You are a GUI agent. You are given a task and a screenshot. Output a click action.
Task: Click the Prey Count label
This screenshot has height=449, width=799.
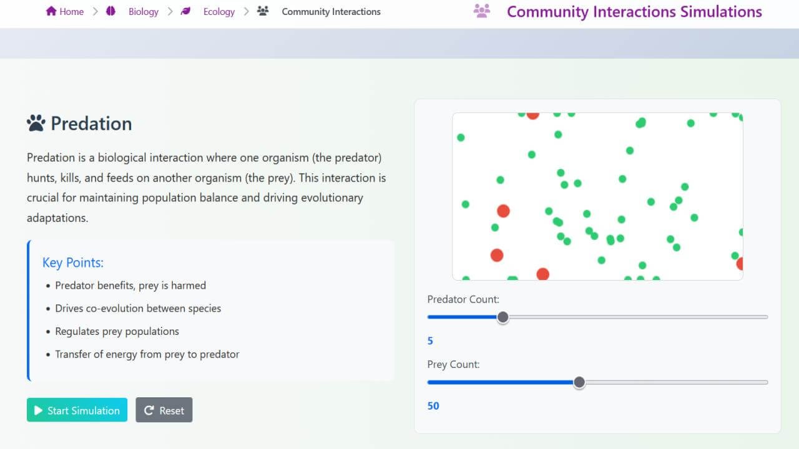pos(453,364)
